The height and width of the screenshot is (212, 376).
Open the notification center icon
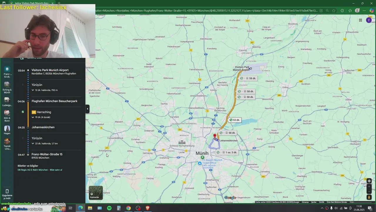tap(370, 208)
